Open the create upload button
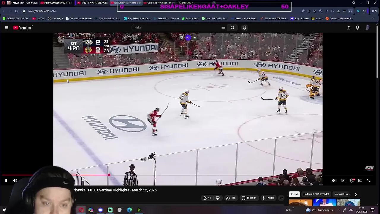 tap(349, 28)
